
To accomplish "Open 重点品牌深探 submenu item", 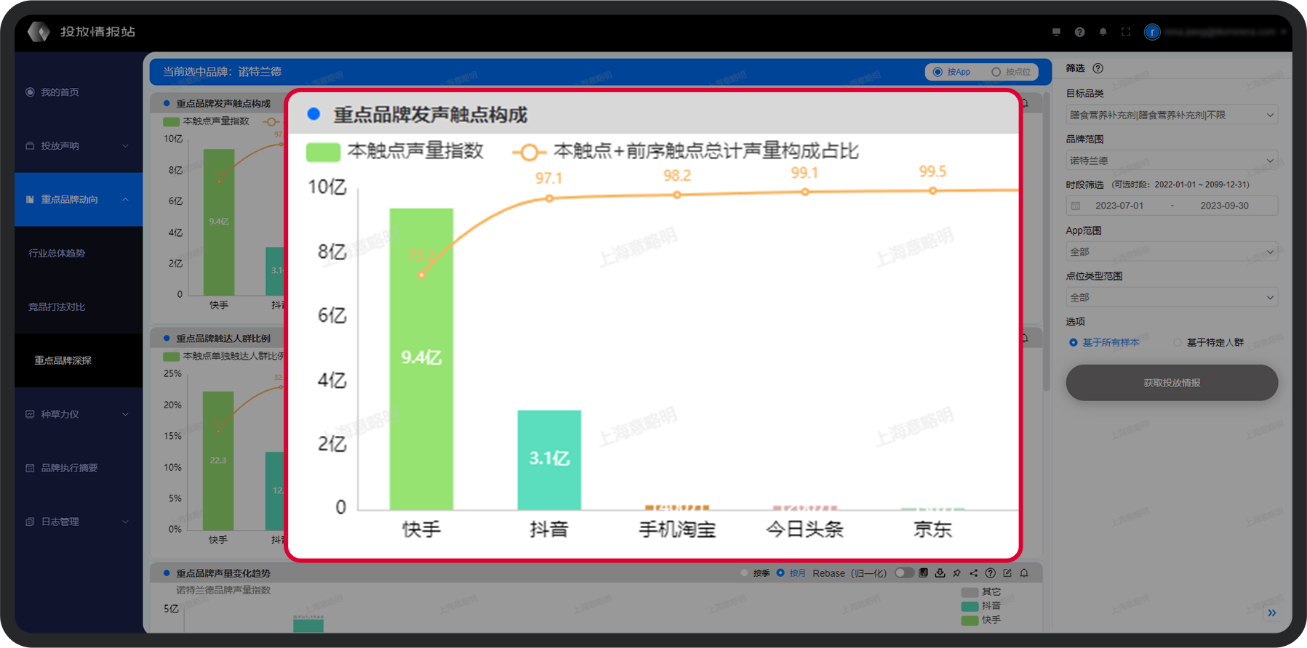I will click(x=63, y=360).
